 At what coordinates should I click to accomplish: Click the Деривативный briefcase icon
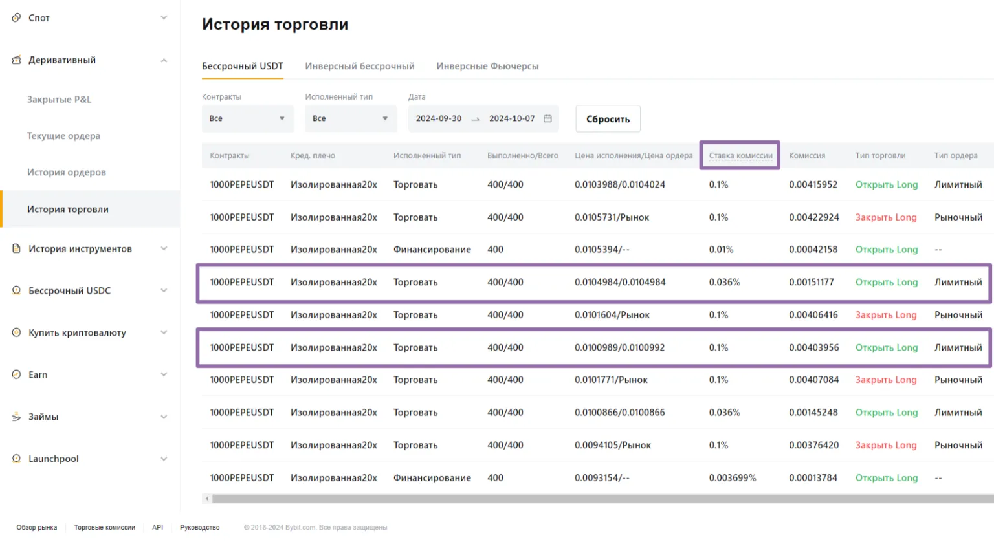coord(16,60)
